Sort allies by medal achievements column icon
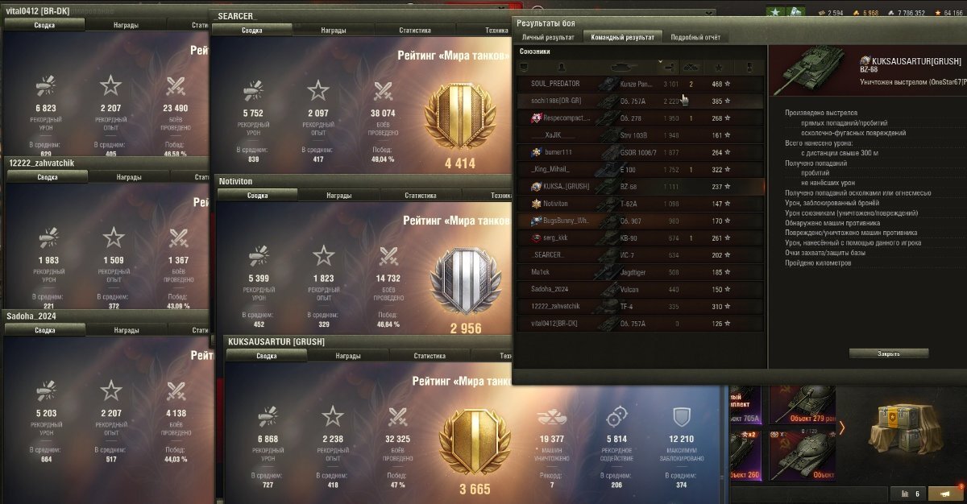 [x=749, y=67]
